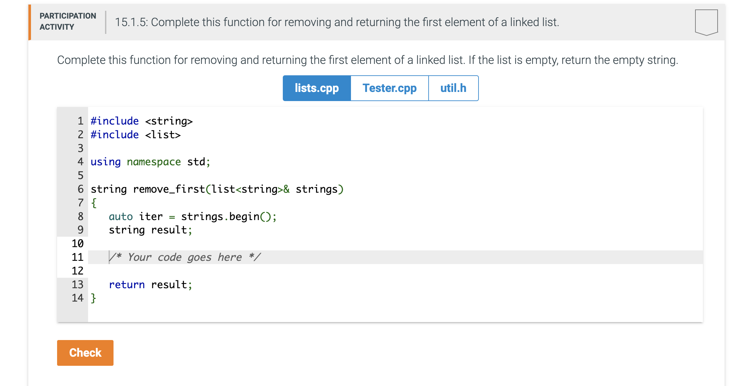This screenshot has height=386, width=745.
Task: Click the remove_first function signature line
Action: pos(217,189)
